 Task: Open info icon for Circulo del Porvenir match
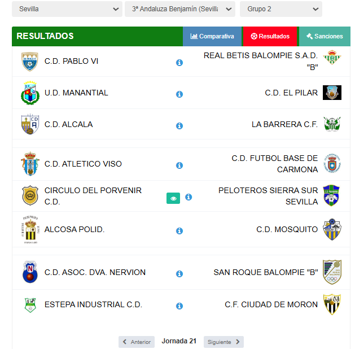189,197
